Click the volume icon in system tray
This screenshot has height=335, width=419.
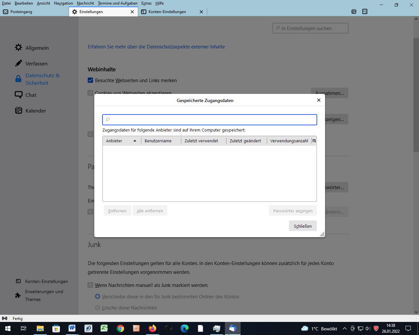[x=368, y=328]
